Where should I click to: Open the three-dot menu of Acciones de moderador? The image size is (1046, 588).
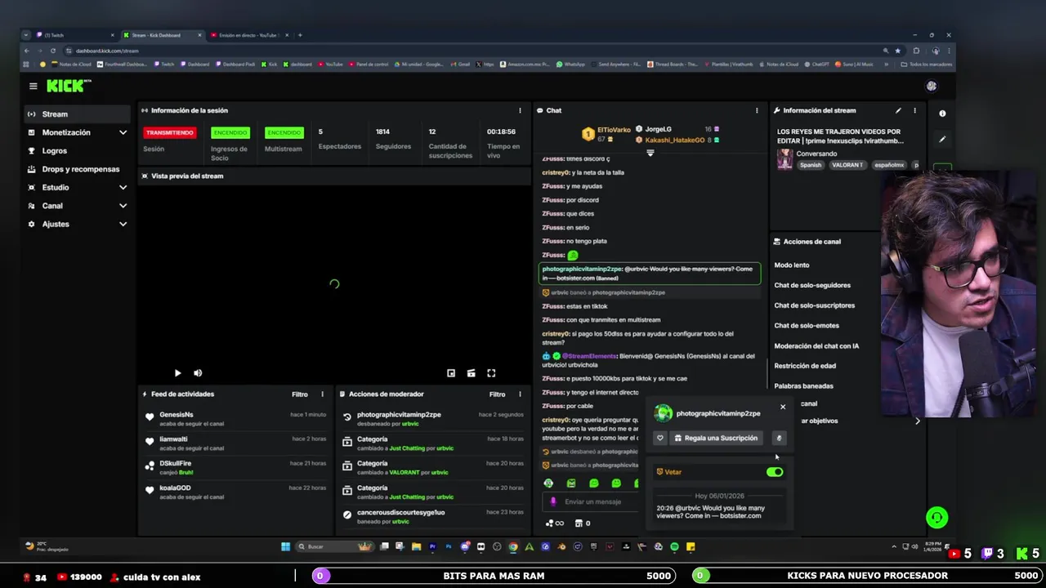[520, 394]
